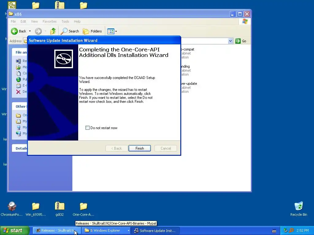Click the Forward arrow in Explorer toolbar
Viewport: 314px width, 235px height.
(38, 31)
